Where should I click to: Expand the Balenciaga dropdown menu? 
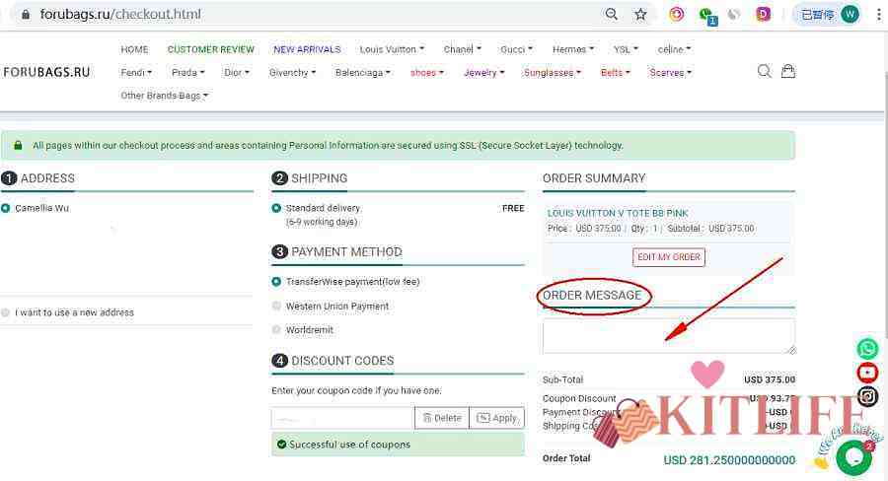click(363, 73)
